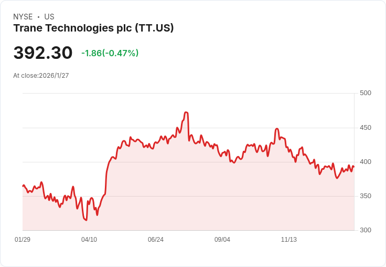Select the 01/29 date on x-axis

pyautogui.click(x=23, y=240)
